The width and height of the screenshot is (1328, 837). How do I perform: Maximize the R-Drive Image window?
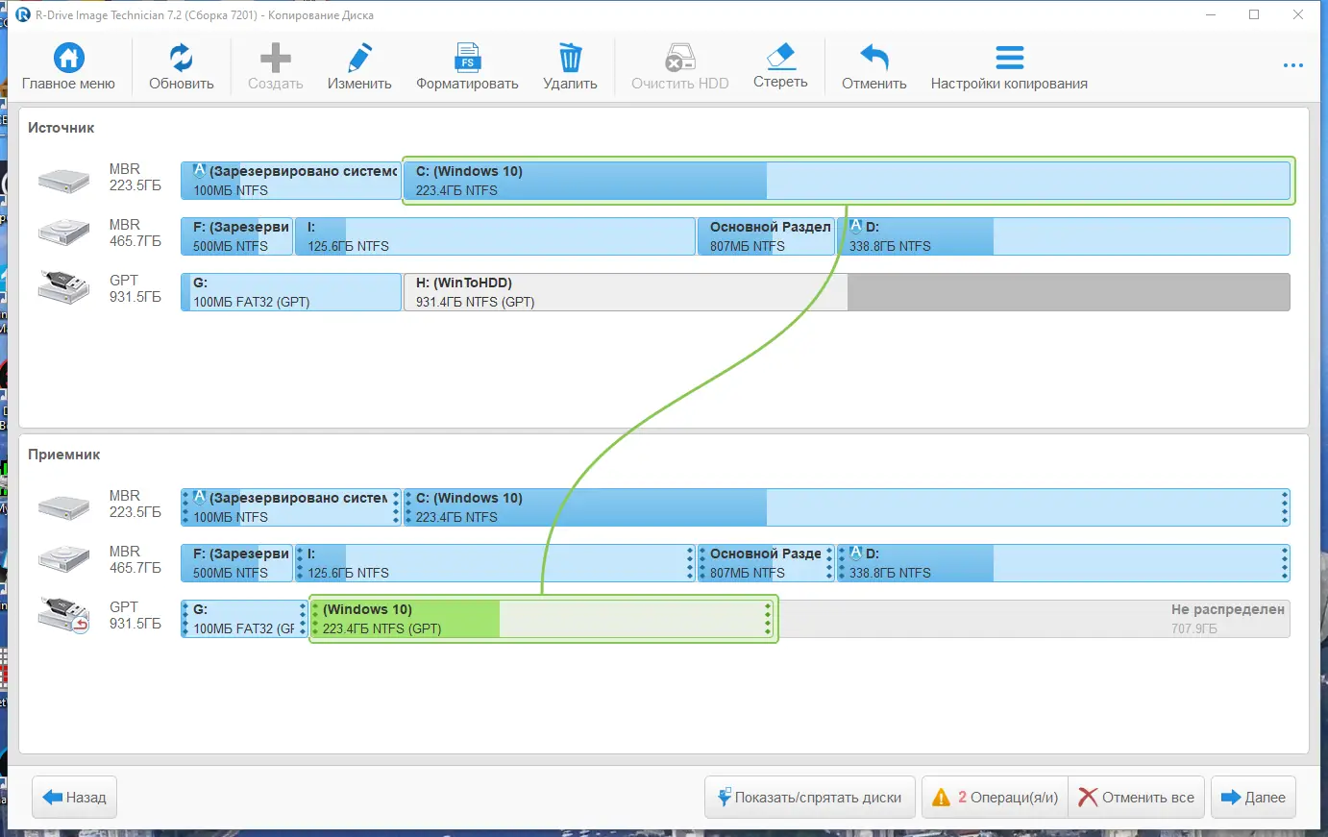tap(1254, 14)
